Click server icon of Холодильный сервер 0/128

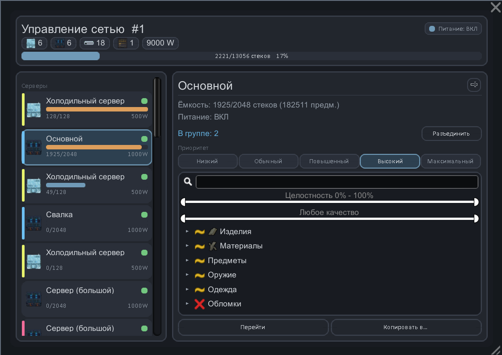click(34, 261)
